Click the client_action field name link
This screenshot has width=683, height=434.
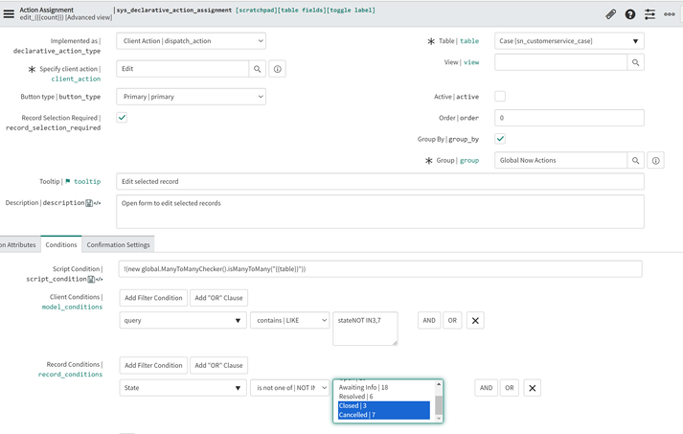tap(76, 79)
